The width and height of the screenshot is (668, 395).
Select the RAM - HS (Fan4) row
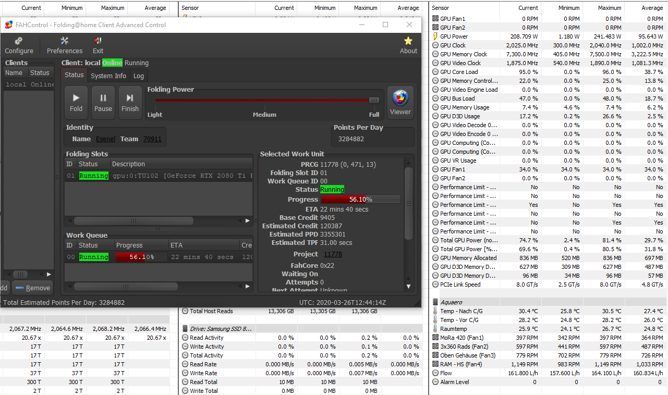[549, 364]
